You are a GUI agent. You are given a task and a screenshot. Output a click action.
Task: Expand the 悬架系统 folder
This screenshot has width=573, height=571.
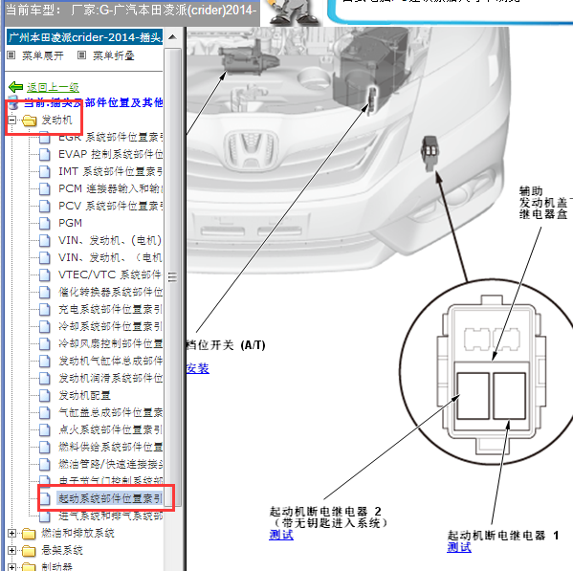tap(12, 551)
